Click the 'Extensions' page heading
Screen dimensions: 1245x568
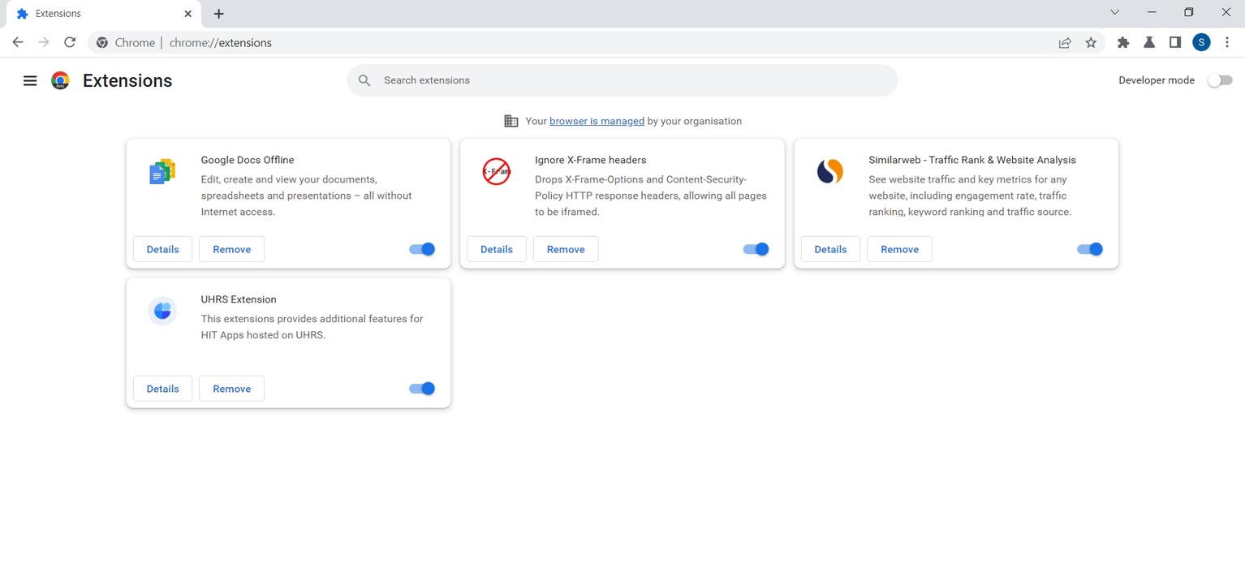pyautogui.click(x=127, y=80)
